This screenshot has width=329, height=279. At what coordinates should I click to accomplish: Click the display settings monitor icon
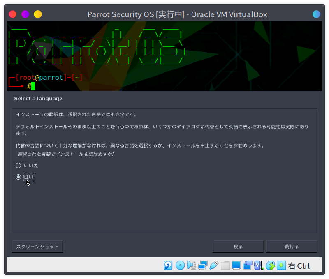[236, 265]
